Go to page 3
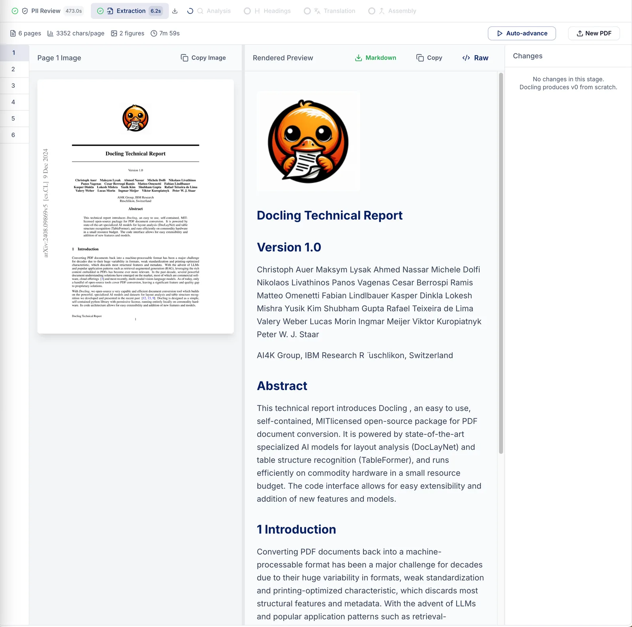Screen dimensions: 632x627 pyautogui.click(x=14, y=86)
